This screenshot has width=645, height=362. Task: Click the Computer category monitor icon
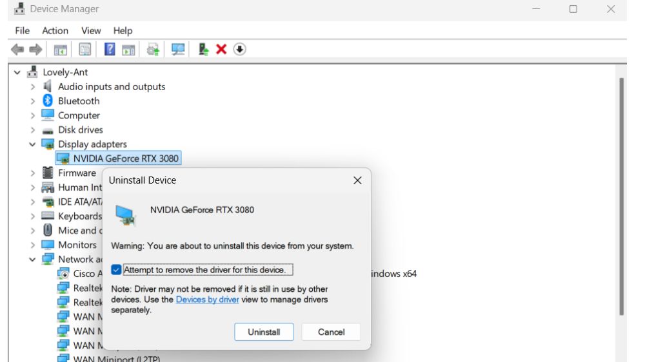click(48, 115)
